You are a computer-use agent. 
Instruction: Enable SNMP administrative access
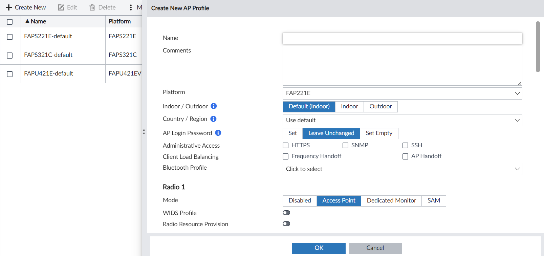tap(346, 146)
